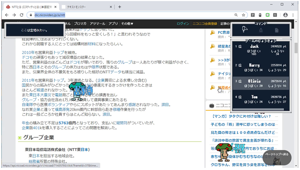300x170 pixels.
Task: Open the dark mushroom-shaped extension icon
Action: pyautogui.click(x=260, y=15)
